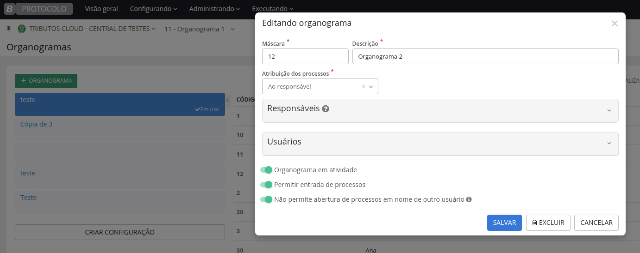
Task: Click CRIAR CONFIGURAÇÃO button
Action: coord(120,232)
